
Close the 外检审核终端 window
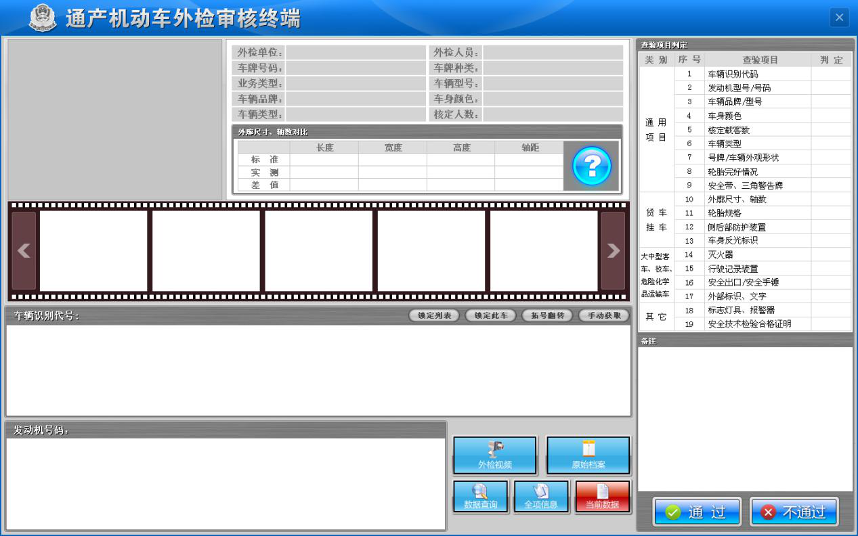click(839, 18)
